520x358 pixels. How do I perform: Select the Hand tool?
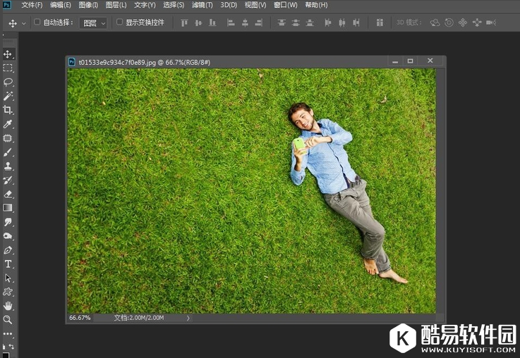pos(8,306)
